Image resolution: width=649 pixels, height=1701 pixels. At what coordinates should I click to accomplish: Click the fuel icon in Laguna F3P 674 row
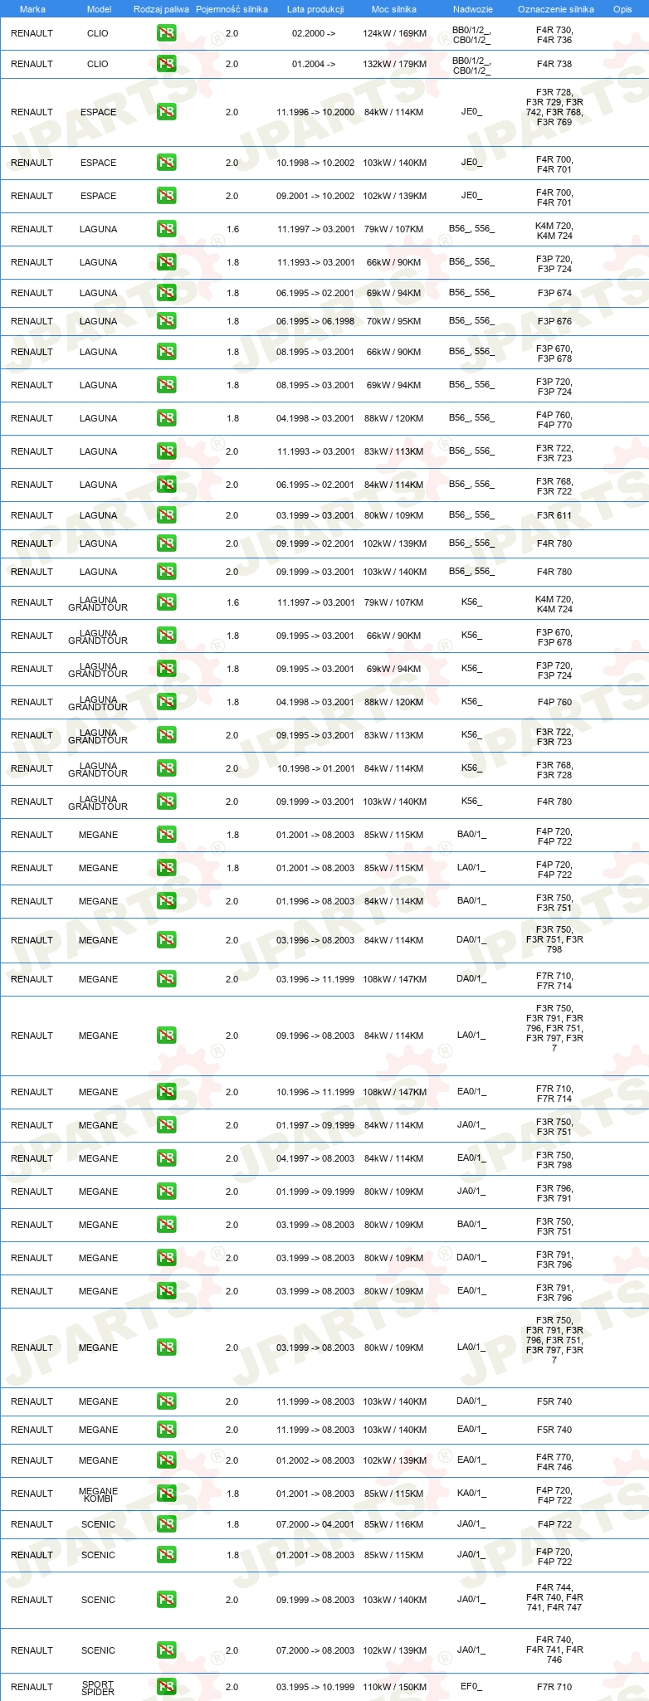click(x=166, y=293)
